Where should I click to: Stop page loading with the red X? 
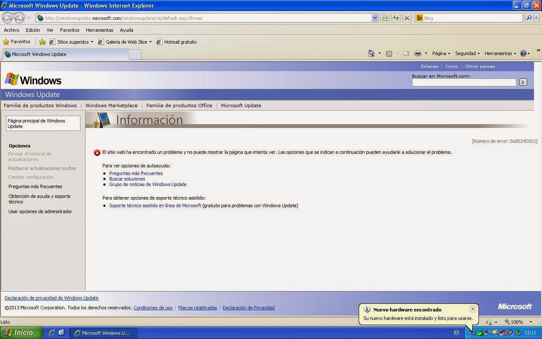(407, 18)
